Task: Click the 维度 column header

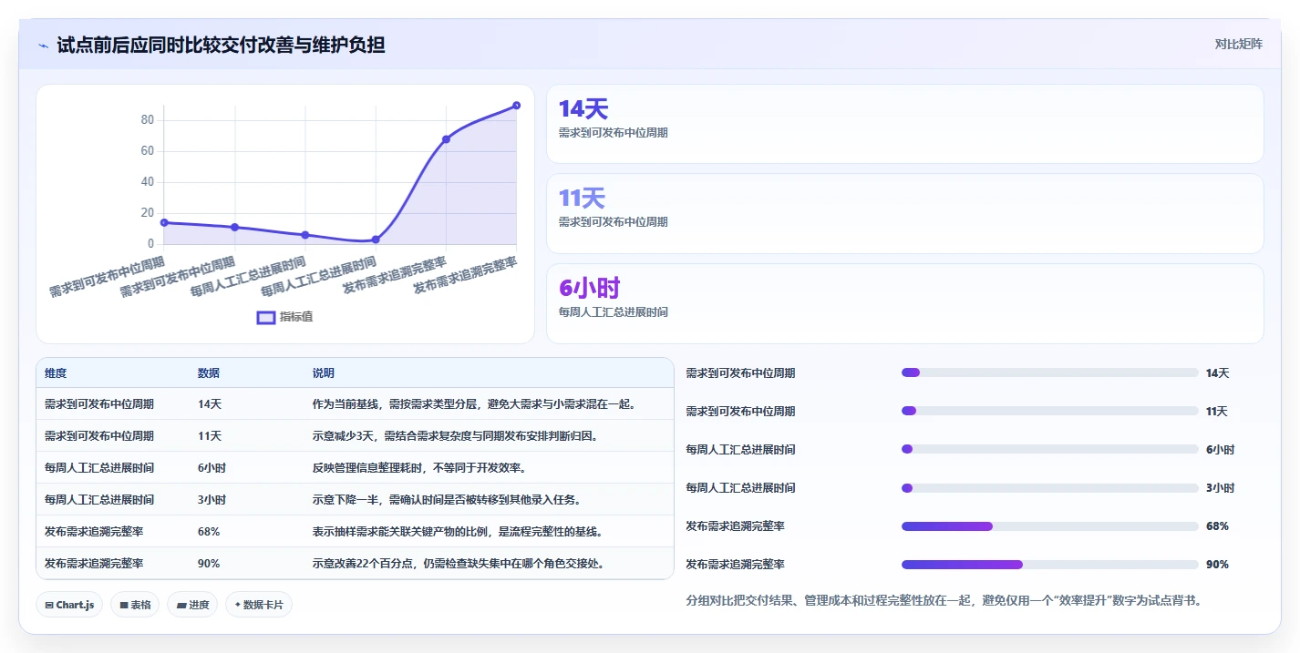Action: (x=56, y=373)
